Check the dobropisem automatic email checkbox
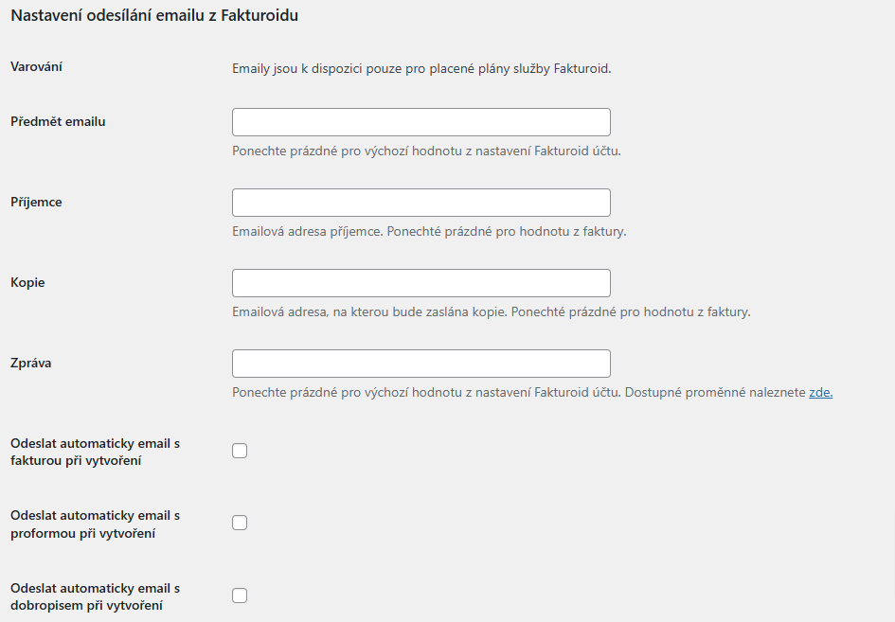Image resolution: width=895 pixels, height=622 pixels. point(240,595)
